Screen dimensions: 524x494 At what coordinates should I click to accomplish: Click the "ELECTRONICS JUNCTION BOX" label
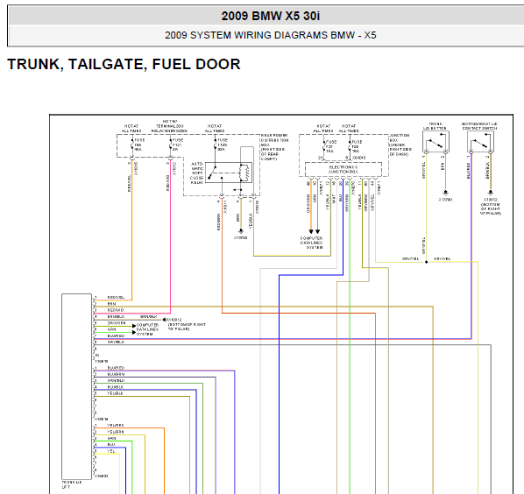343,169
